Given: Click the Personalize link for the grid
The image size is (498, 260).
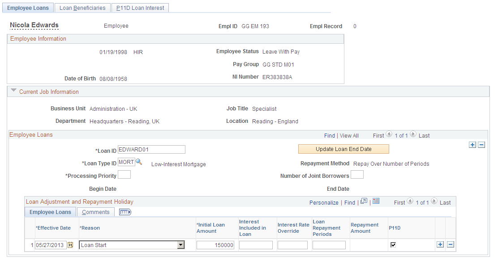Looking at the screenshot, I should click(324, 202).
